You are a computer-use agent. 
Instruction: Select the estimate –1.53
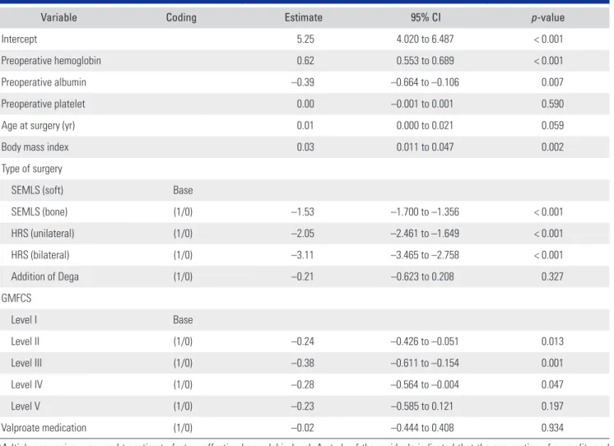click(x=303, y=211)
